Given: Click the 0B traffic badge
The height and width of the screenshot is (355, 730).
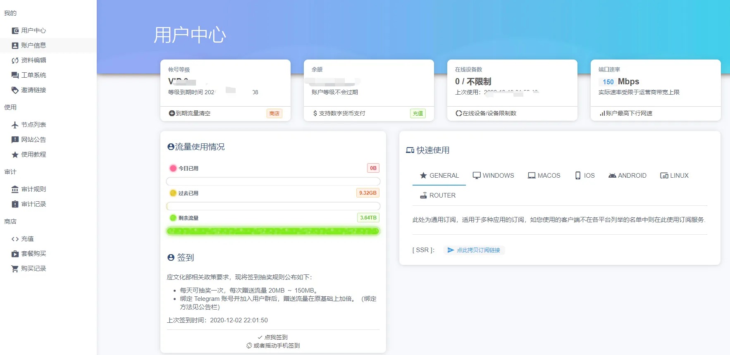Looking at the screenshot, I should [373, 168].
